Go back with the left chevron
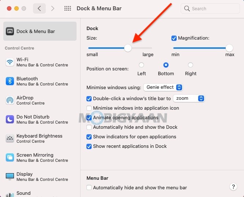This screenshot has height=197, width=244. click(39, 8)
